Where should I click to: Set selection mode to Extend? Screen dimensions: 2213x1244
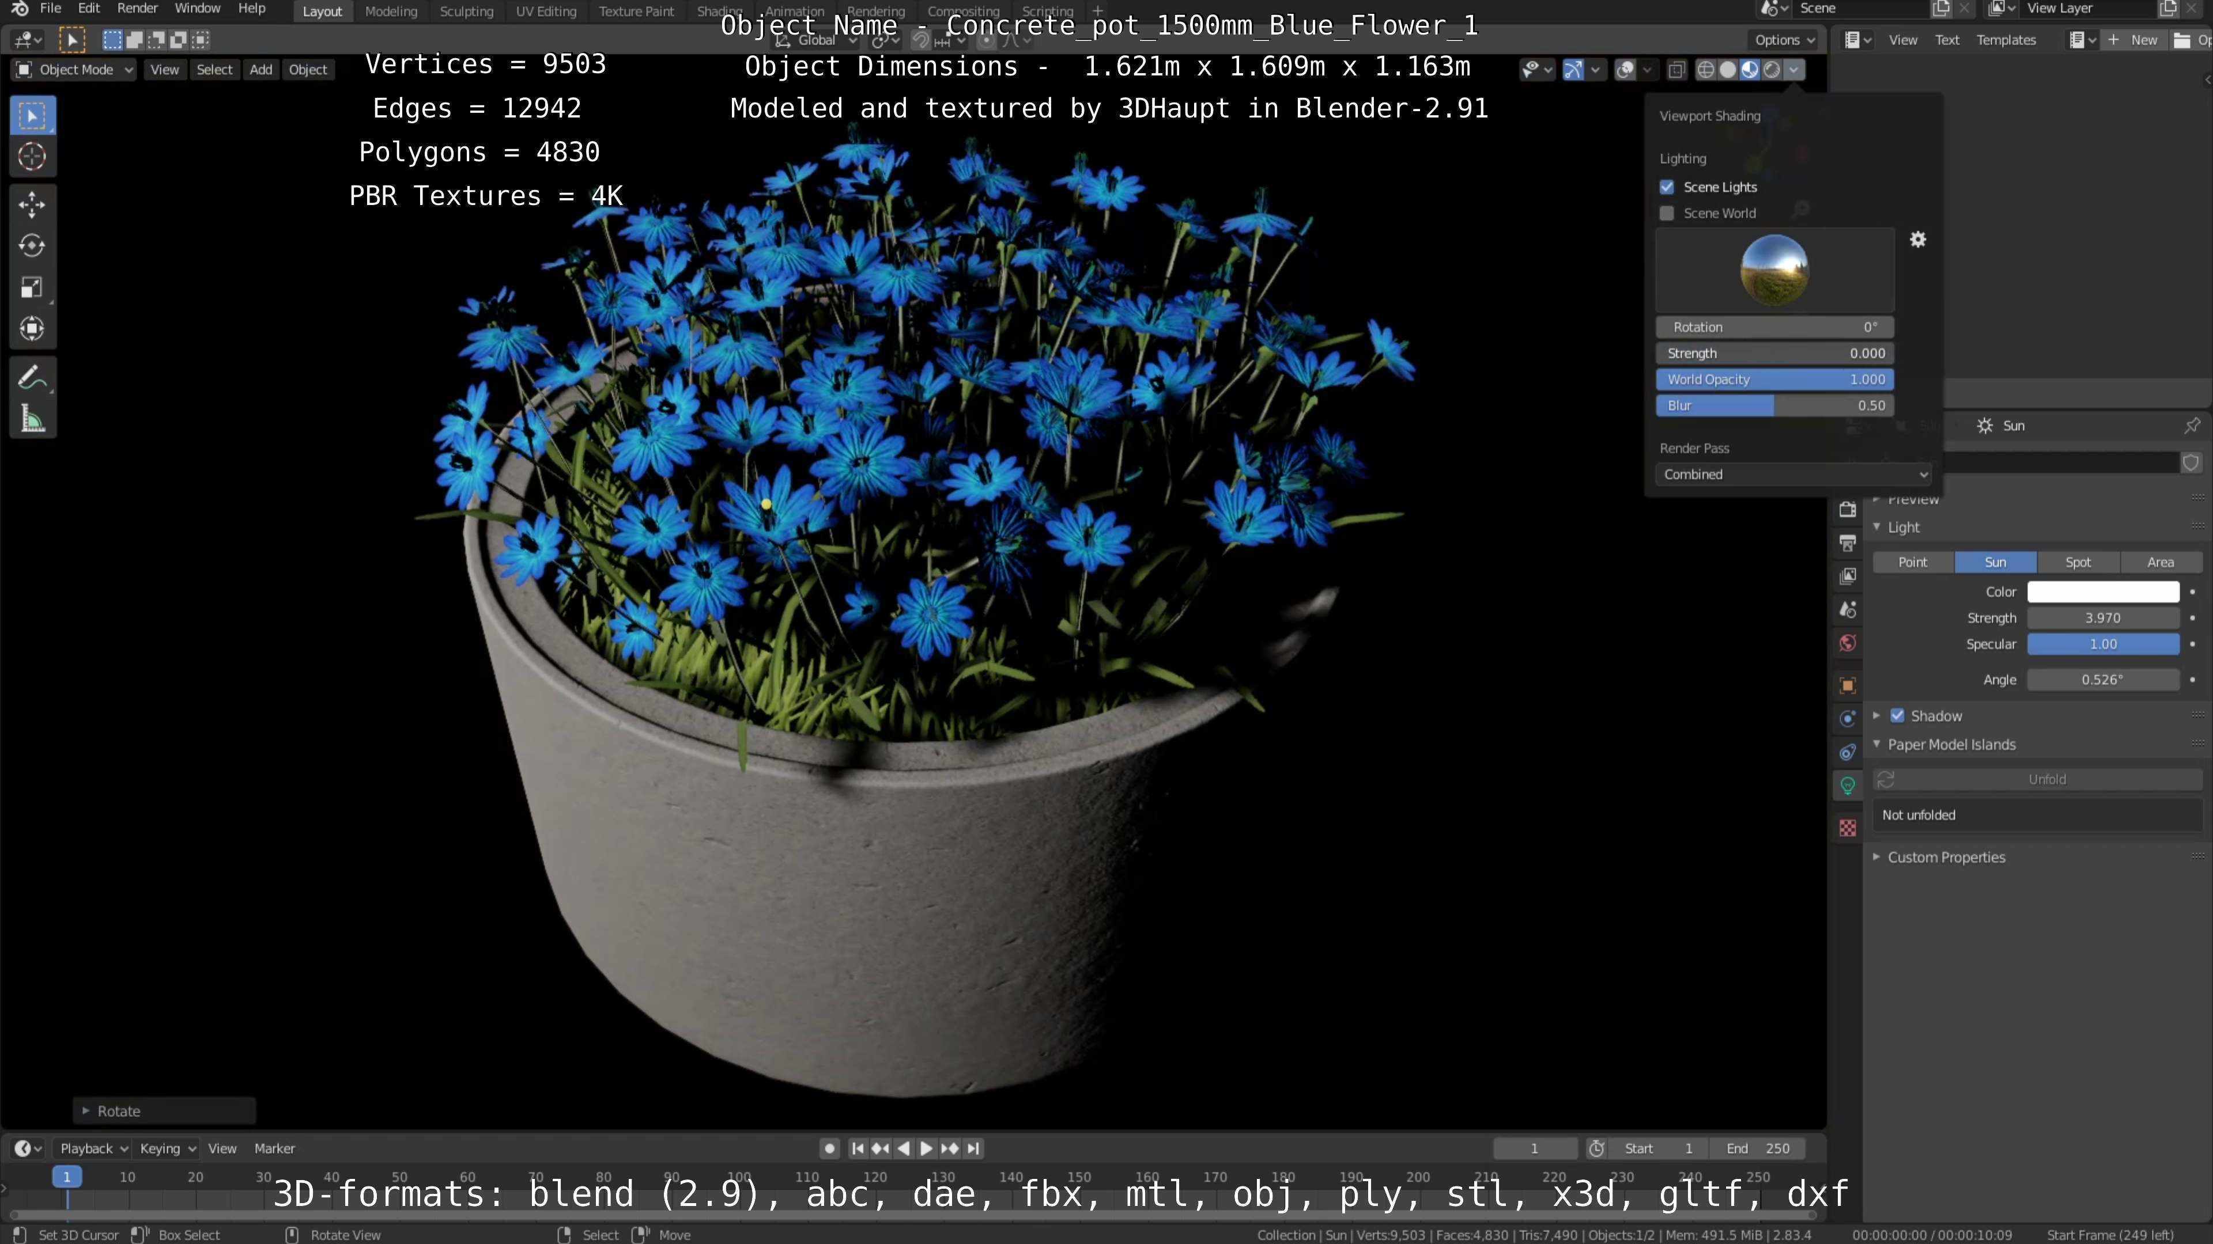(135, 40)
